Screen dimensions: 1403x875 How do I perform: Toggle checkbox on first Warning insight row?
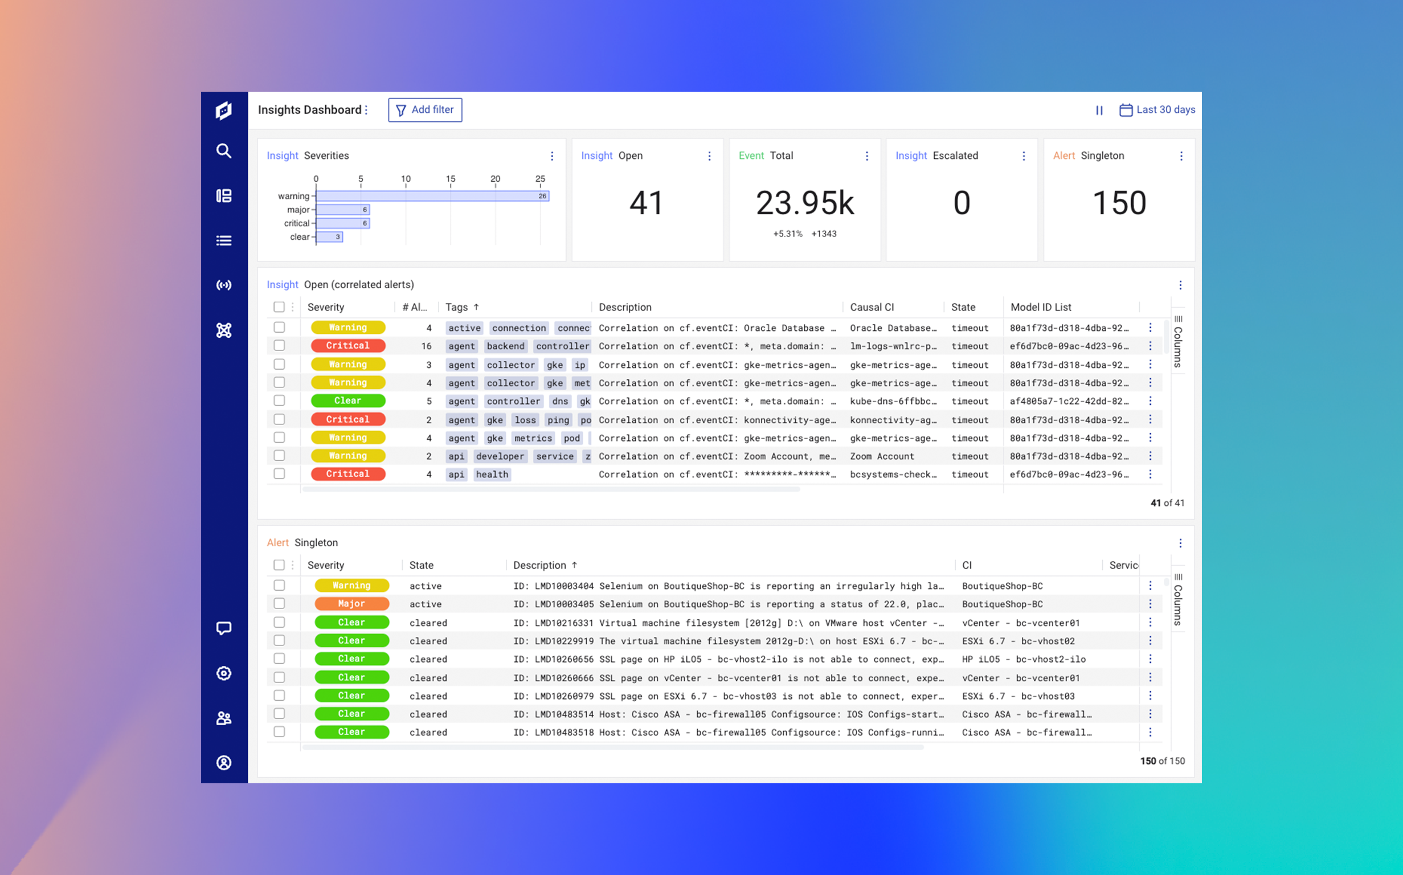[280, 328]
